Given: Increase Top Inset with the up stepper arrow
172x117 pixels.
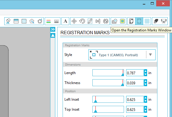Looking at the screenshot, I should pos(146,108).
